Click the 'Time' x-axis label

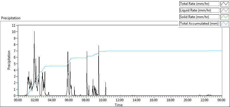(x=118, y=105)
